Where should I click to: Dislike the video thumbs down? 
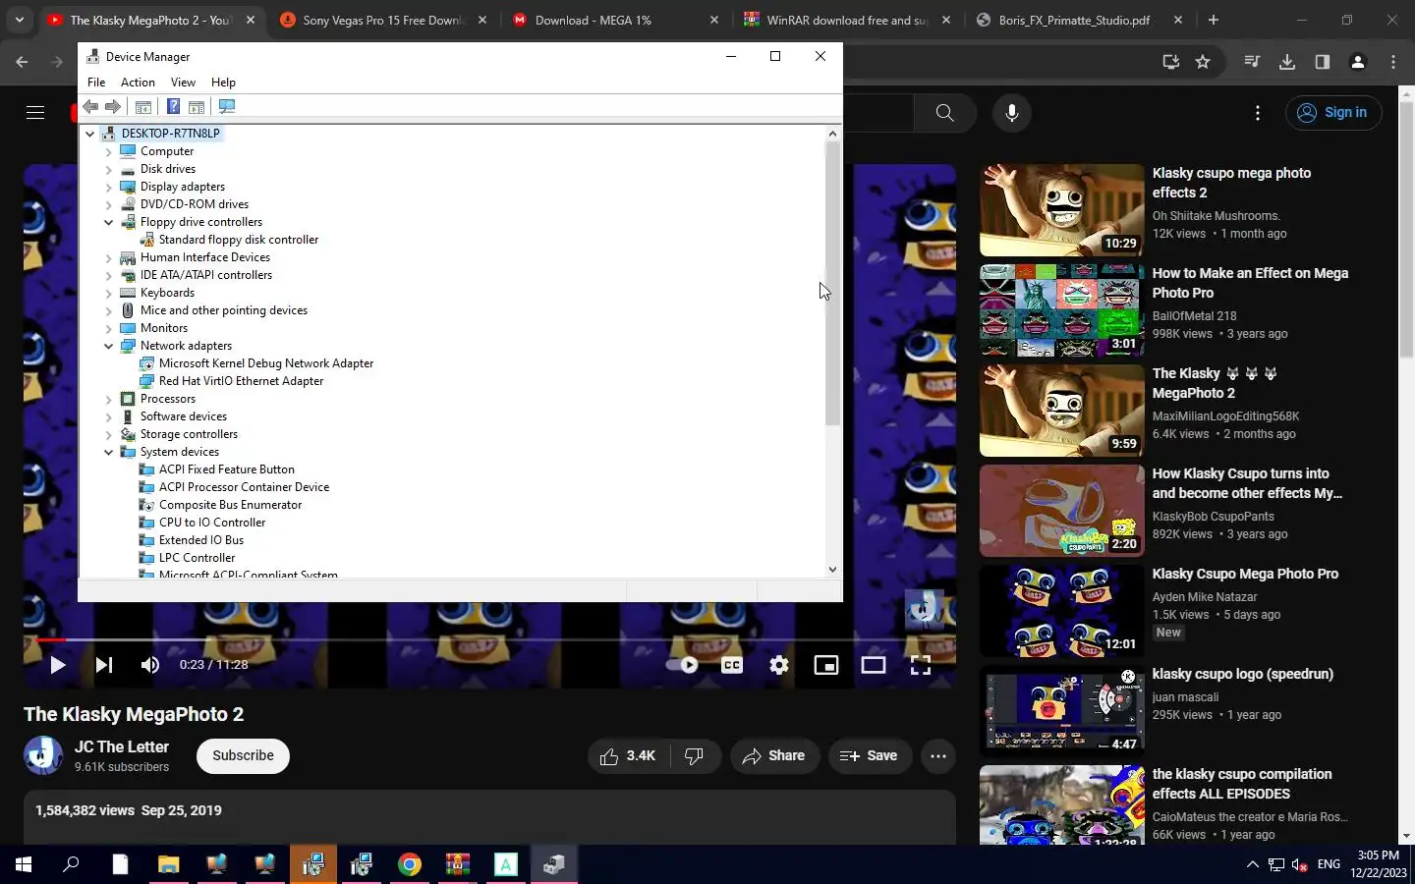695,755
